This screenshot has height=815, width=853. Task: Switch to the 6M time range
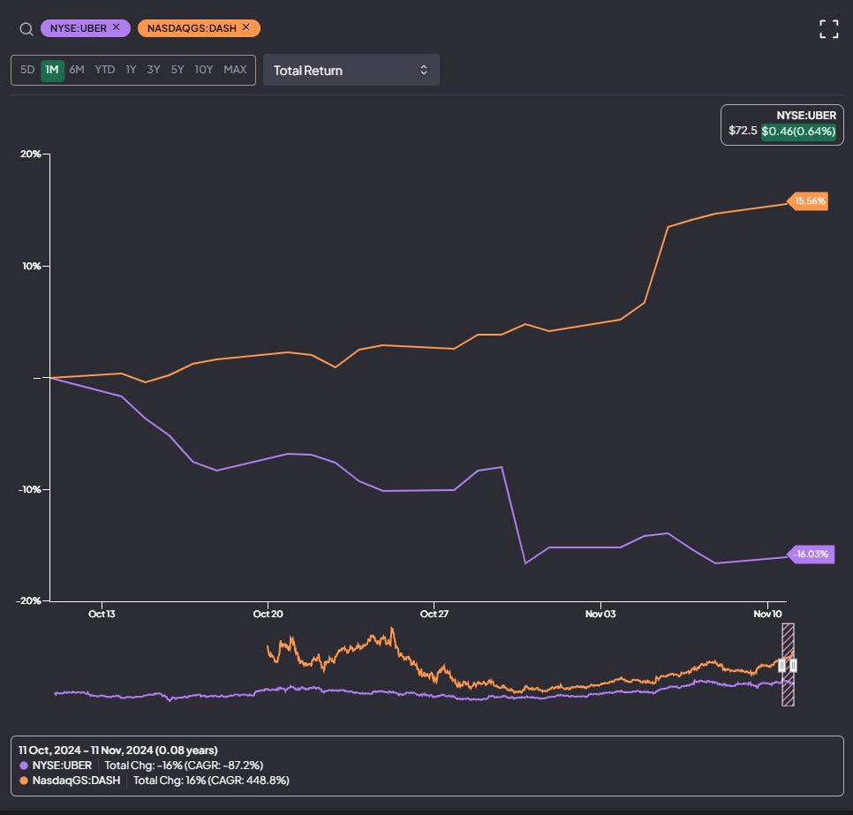pyautogui.click(x=77, y=70)
